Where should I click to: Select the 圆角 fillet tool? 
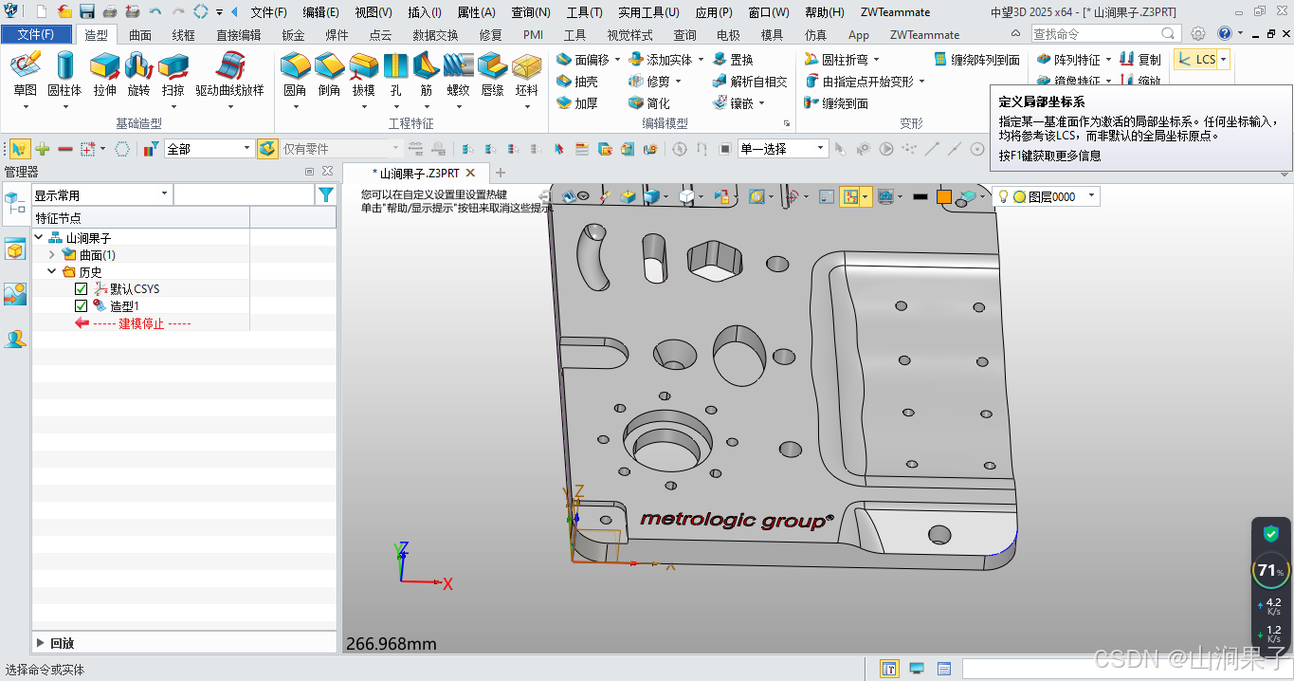coord(295,74)
